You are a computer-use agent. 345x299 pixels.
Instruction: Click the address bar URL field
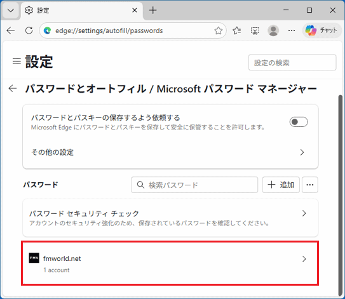pyautogui.click(x=133, y=30)
